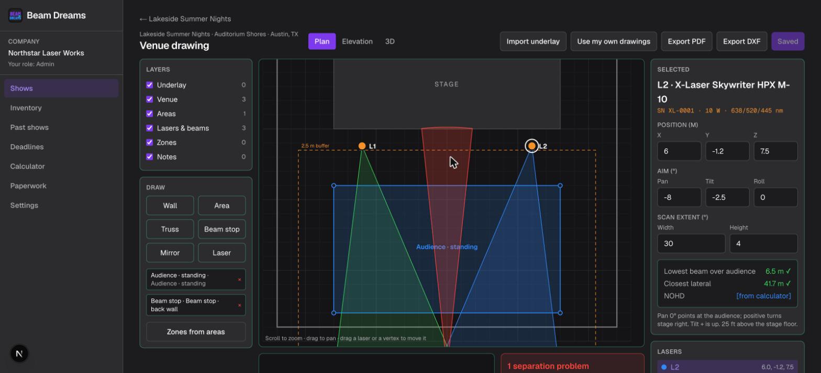Click Import underlay button

[x=533, y=41]
